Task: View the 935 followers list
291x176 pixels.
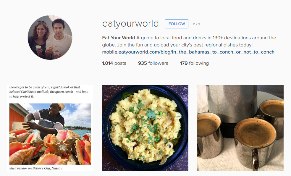Action: click(153, 63)
